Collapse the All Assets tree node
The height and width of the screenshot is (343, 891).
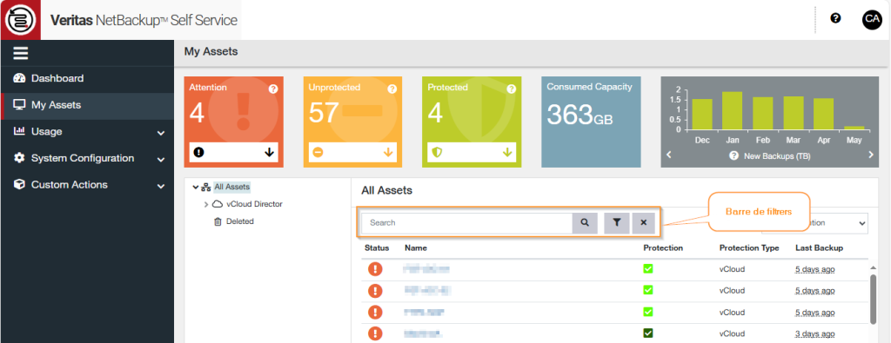pyautogui.click(x=196, y=187)
